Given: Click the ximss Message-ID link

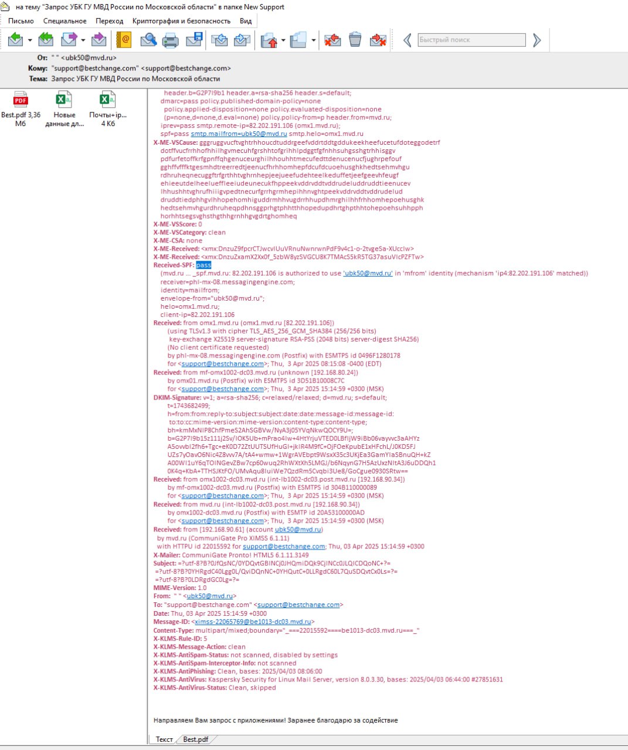Looking at the screenshot, I should pos(253,622).
